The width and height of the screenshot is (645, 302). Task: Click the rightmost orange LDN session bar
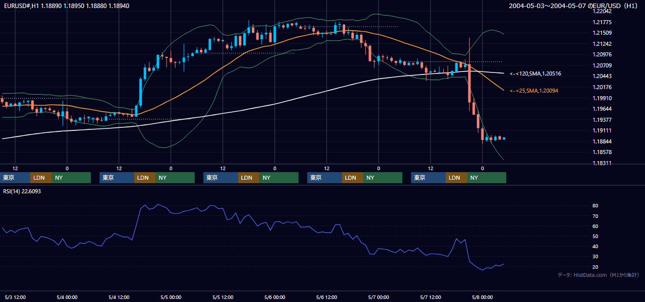(x=456, y=178)
